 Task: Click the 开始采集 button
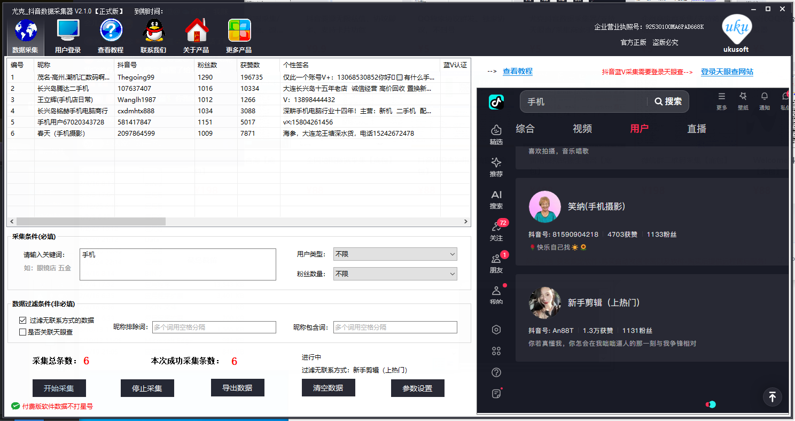coord(59,388)
